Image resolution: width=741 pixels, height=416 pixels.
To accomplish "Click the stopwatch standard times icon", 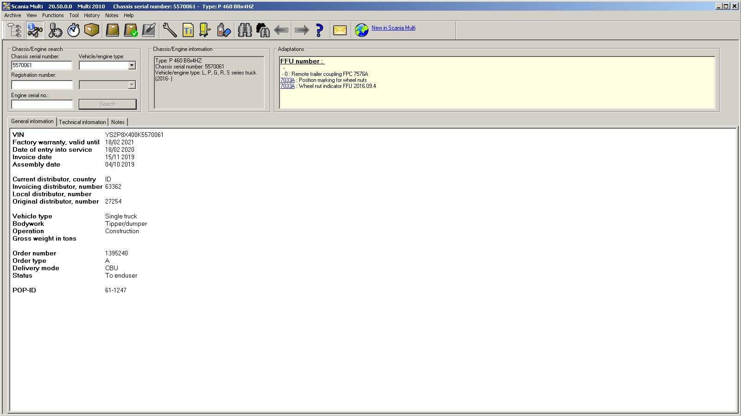I will pyautogui.click(x=74, y=31).
